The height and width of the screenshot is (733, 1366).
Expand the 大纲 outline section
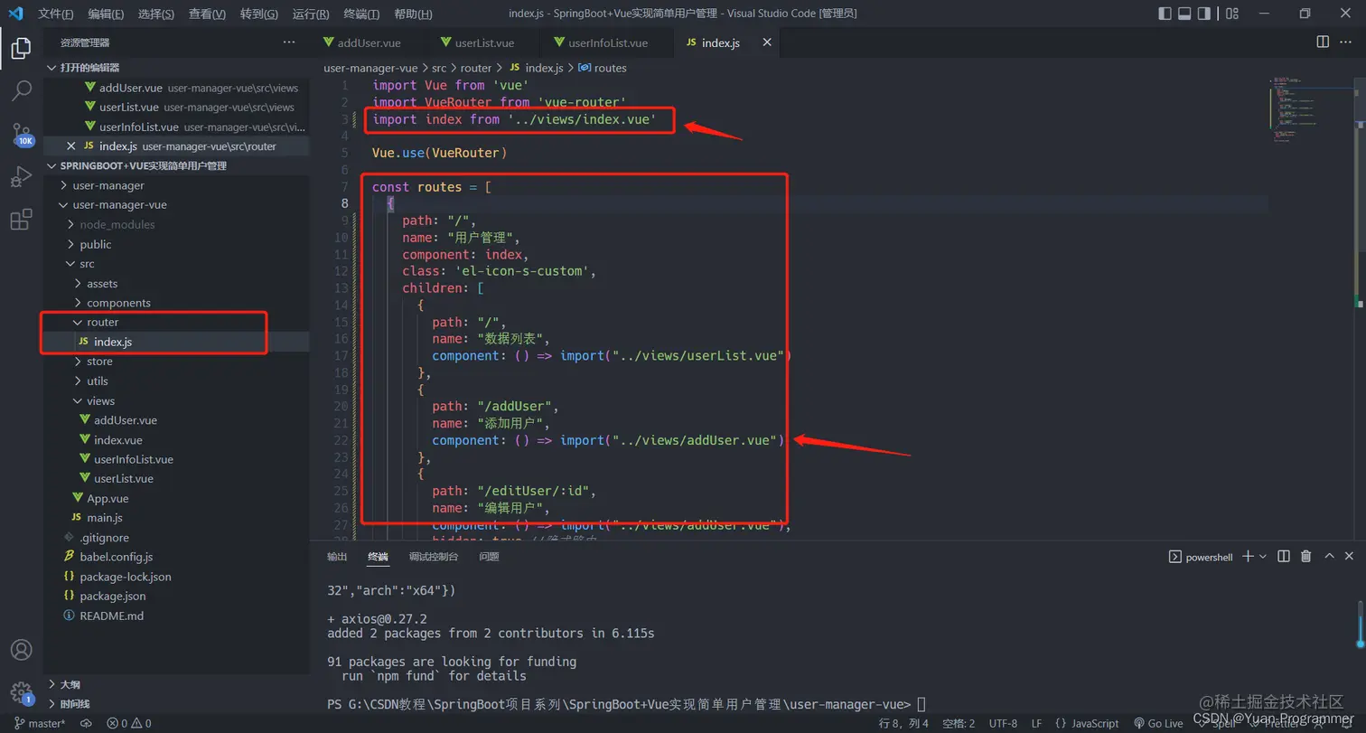(x=176, y=684)
